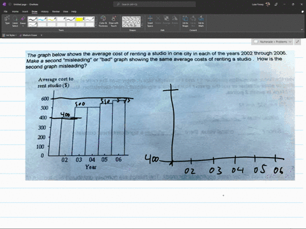Viewport: 306px width, 229px height.
Task: Toggle Draw with Touch
Action: (113, 21)
